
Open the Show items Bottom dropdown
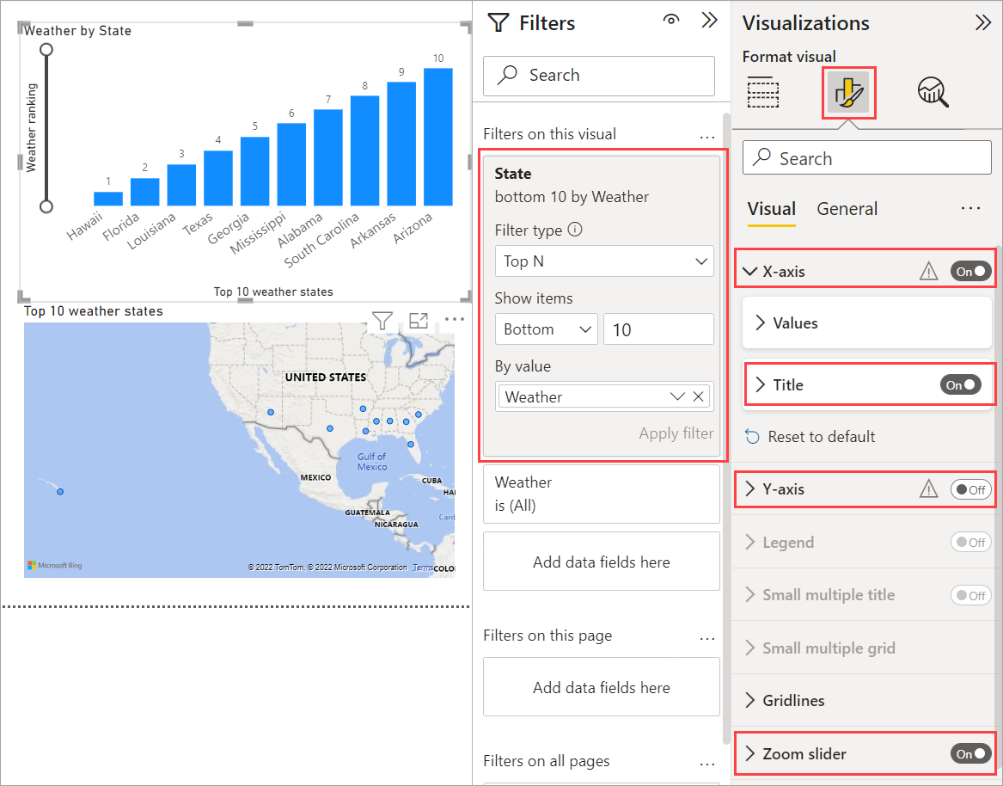tap(546, 329)
